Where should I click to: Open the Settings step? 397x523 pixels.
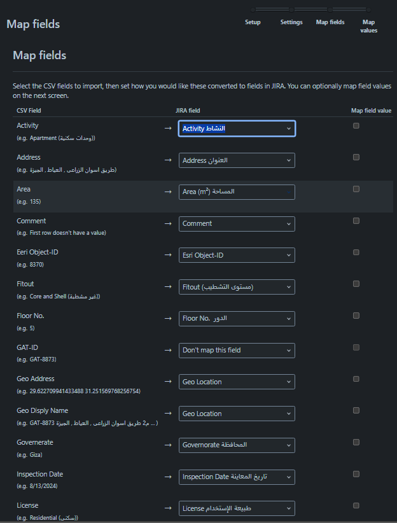(291, 22)
